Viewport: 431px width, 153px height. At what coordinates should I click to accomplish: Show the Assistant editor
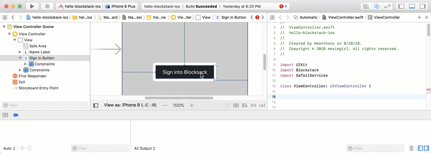[x=377, y=6]
